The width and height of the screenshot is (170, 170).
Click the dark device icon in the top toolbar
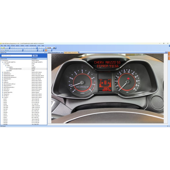pos(54,48)
